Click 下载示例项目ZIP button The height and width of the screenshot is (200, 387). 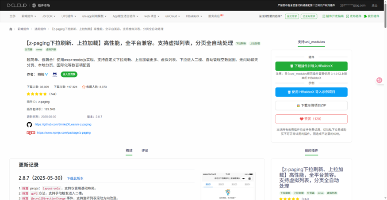[x=311, y=106]
